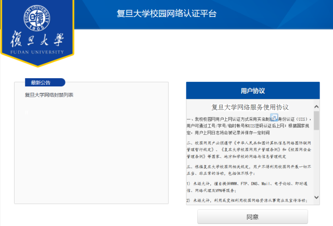Click the FUDAN UNIVERSITY text on the banner
This screenshot has width=333, height=226.
coord(36,53)
